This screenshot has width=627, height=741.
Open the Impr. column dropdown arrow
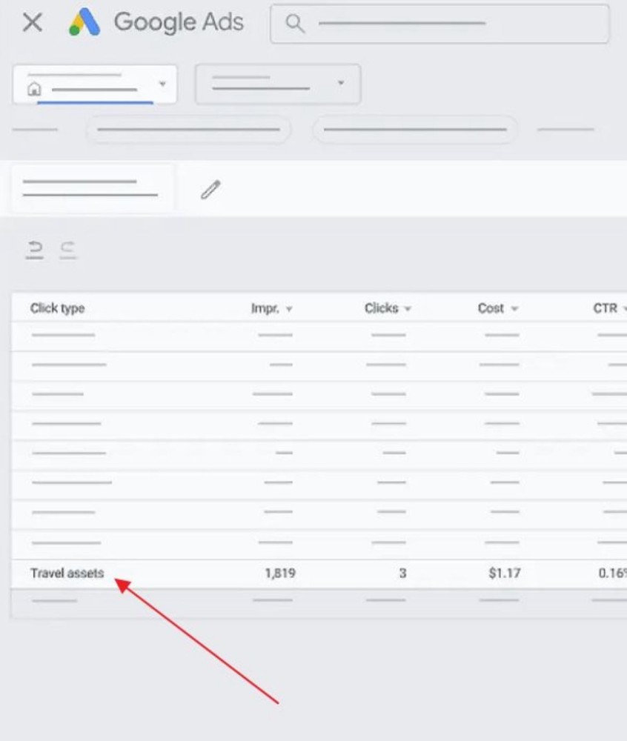tap(289, 309)
